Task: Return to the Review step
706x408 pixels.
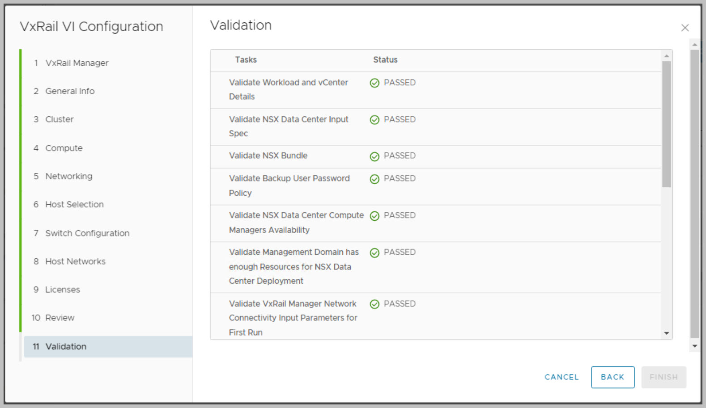Action: 60,318
